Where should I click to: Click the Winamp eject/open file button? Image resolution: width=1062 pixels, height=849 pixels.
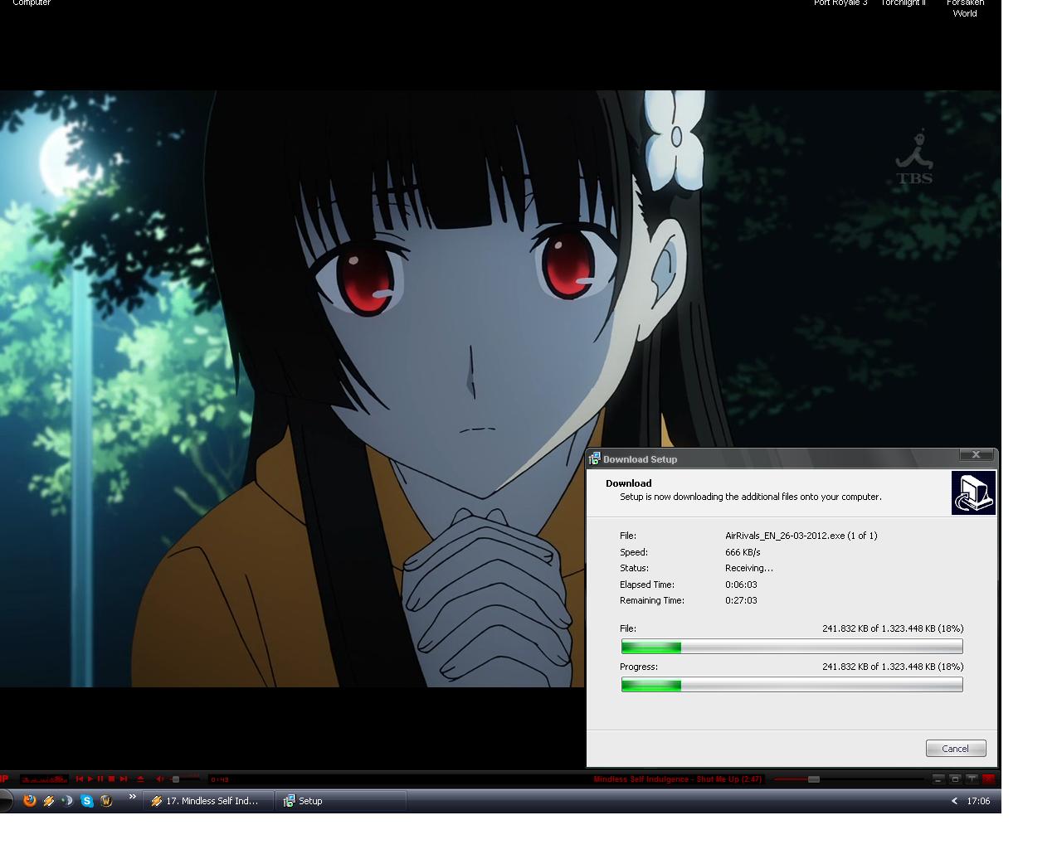tap(140, 779)
